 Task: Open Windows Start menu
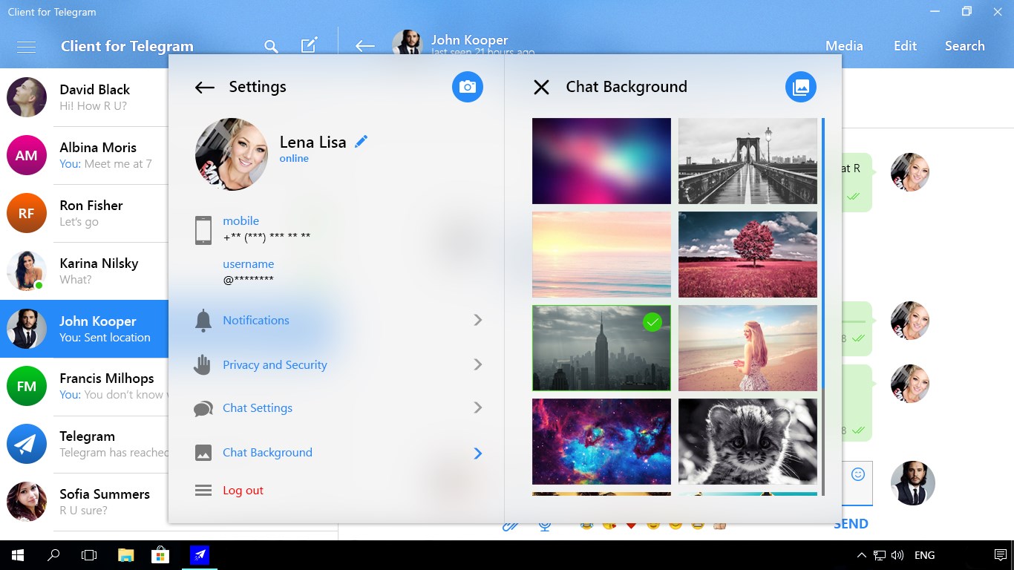click(18, 555)
